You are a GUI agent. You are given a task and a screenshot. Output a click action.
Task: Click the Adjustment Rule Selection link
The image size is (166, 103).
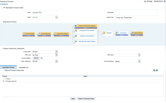point(87,36)
